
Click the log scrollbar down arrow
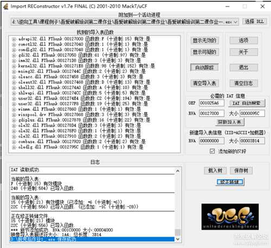(178, 239)
